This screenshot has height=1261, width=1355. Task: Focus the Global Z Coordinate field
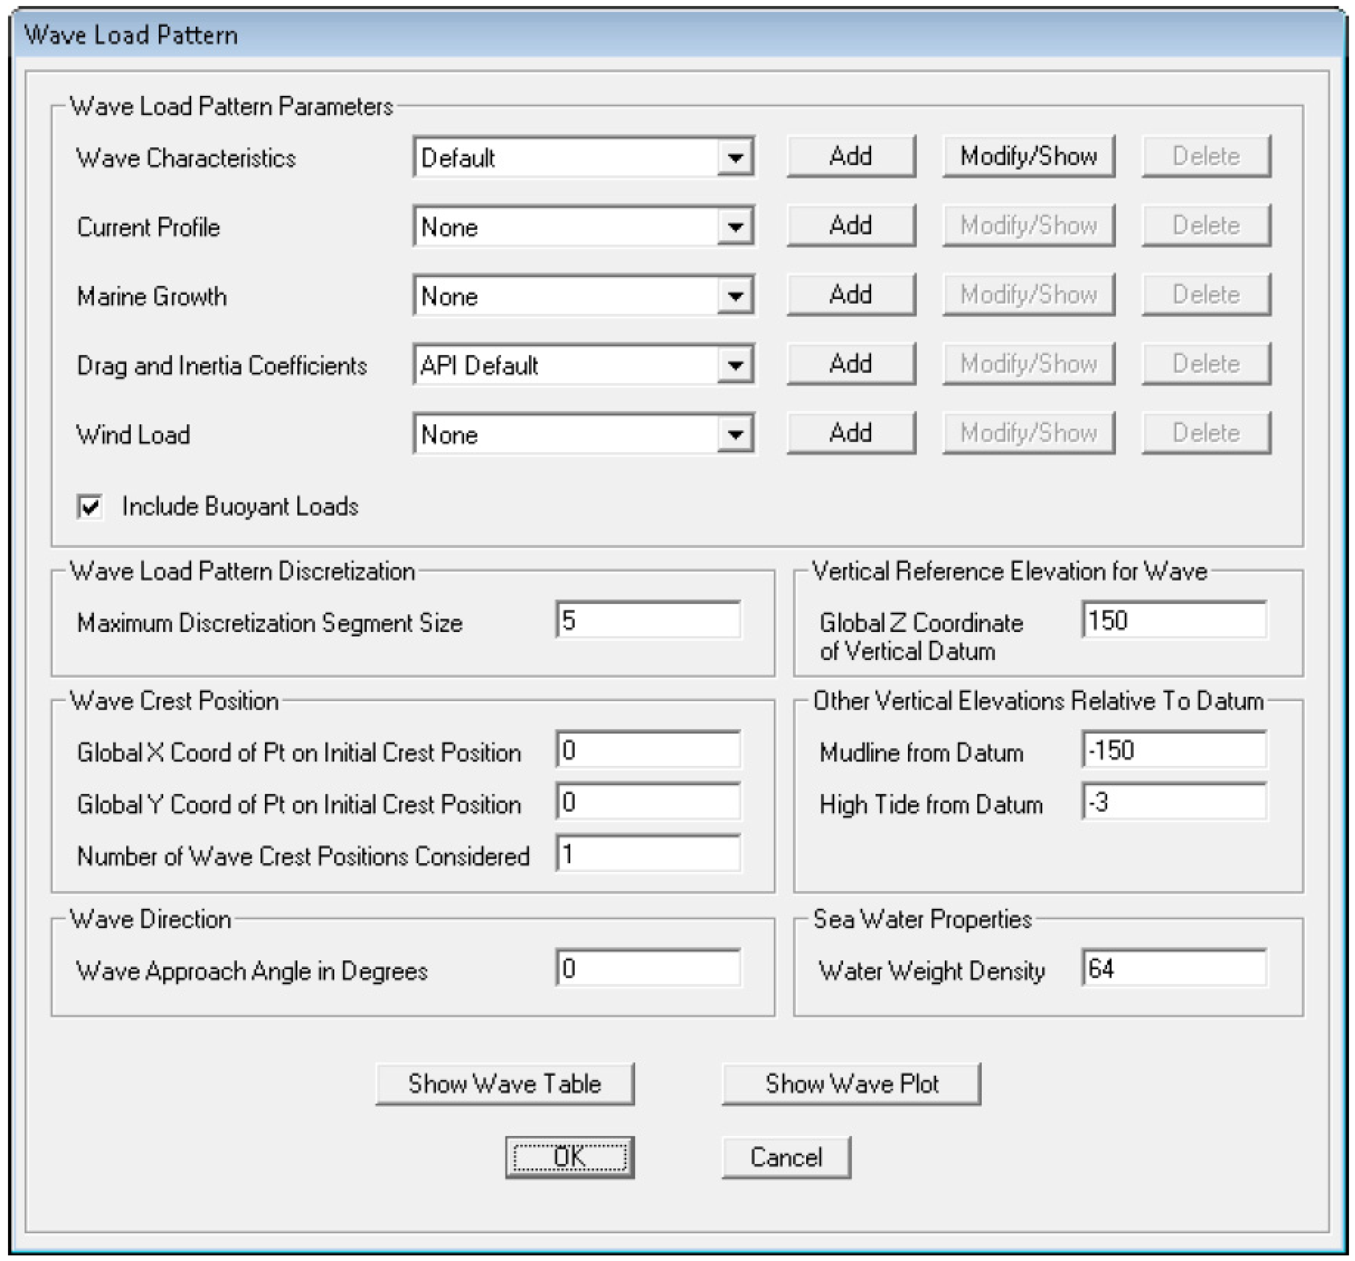(1174, 620)
